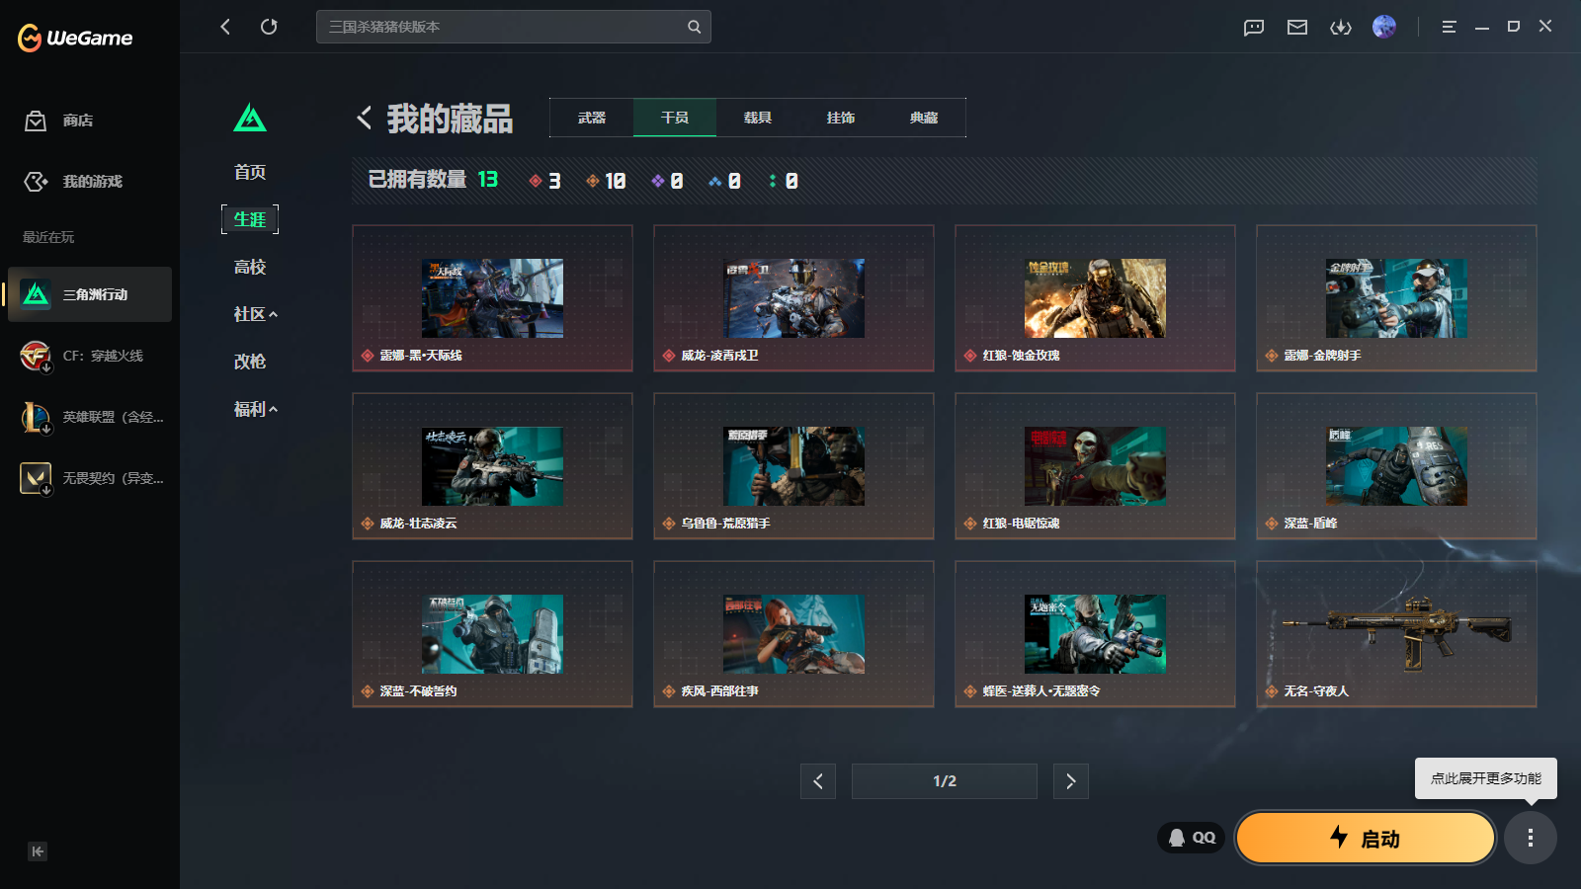Screen dimensions: 1581x889
Task: Open the 深蓝-盾峰 card
Action: 1396,466
